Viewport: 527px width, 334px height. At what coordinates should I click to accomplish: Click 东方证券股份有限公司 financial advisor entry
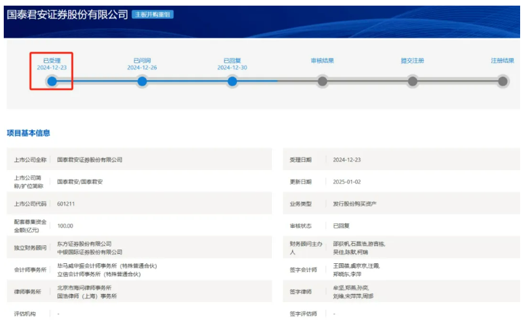coord(84,244)
